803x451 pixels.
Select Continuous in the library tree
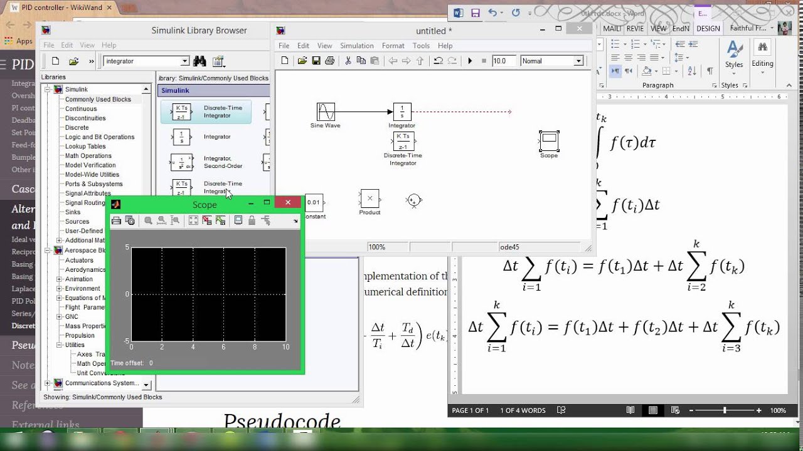coord(81,108)
